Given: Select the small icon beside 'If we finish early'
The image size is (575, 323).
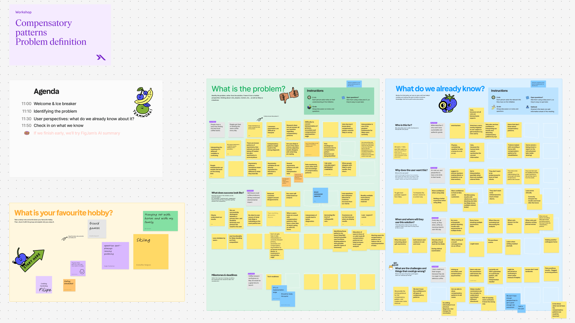Looking at the screenshot, I should point(27,133).
